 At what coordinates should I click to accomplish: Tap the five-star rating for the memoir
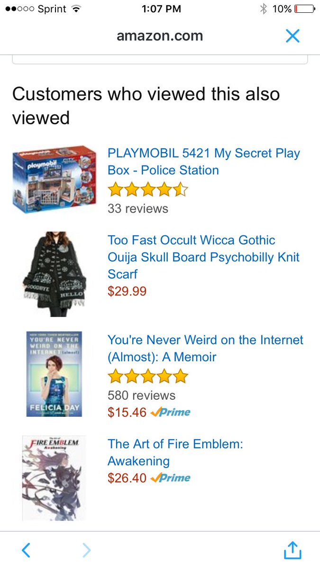click(x=148, y=377)
